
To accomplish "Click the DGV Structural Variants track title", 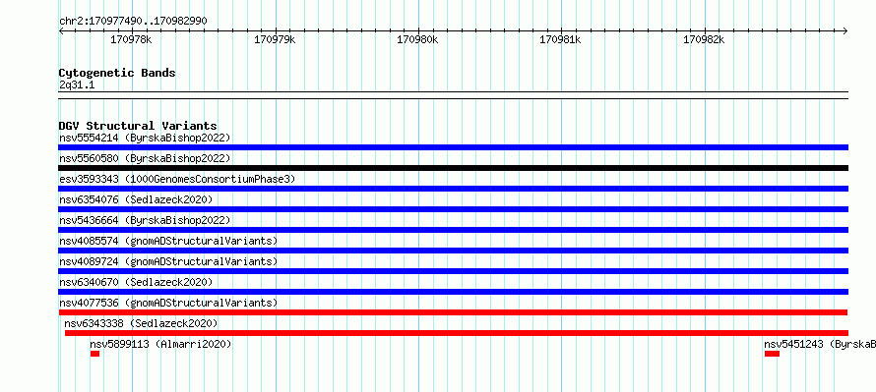I will pos(138,126).
